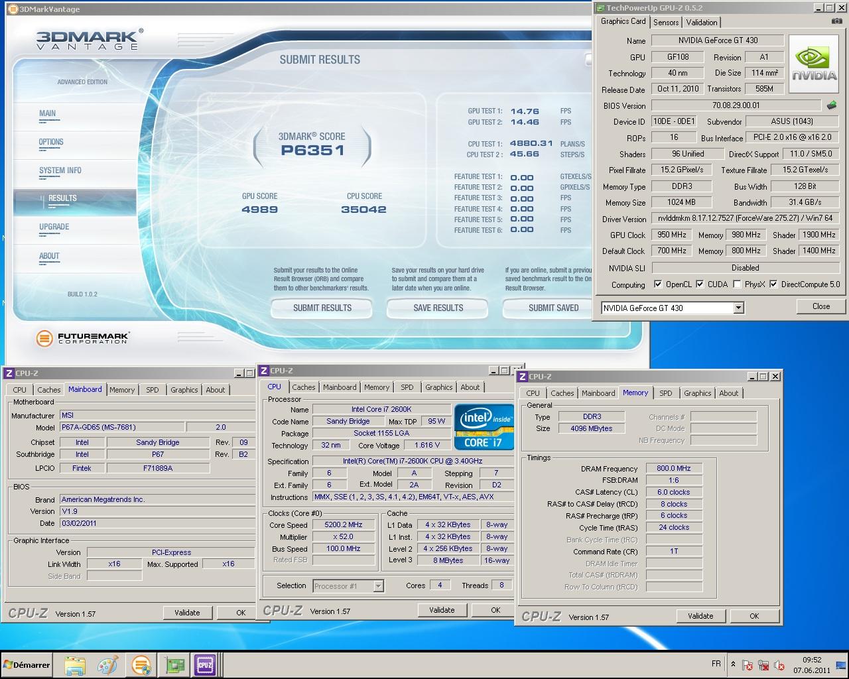Click the Intel Core i7 badge in CPU-Z

484,426
